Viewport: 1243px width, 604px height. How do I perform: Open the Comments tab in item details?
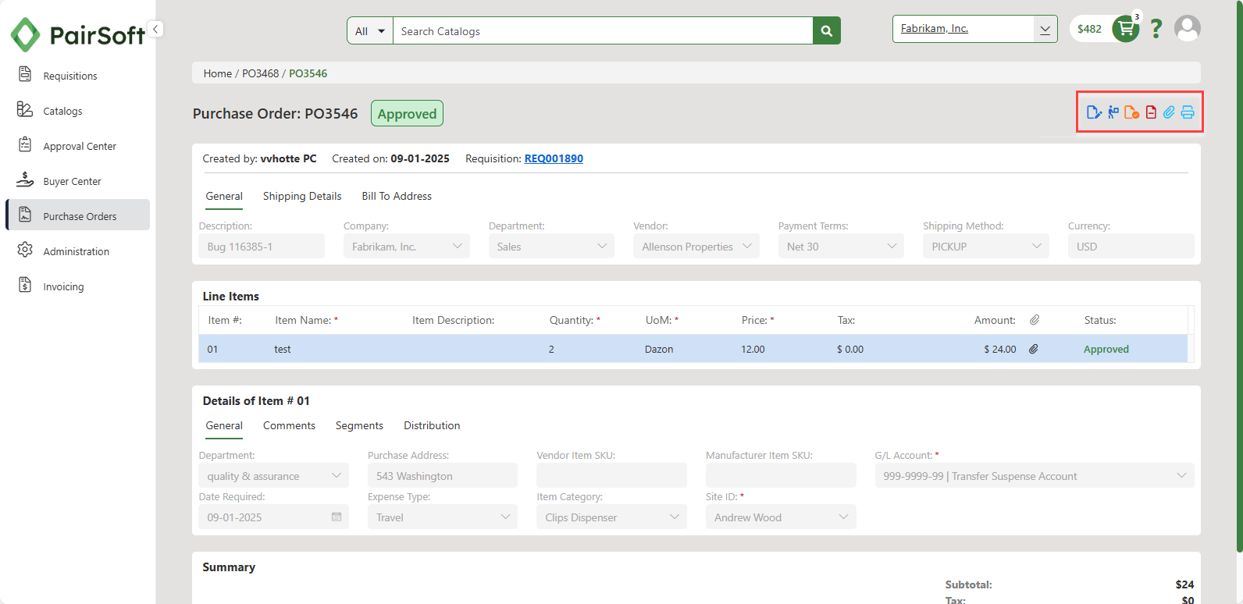coord(289,425)
